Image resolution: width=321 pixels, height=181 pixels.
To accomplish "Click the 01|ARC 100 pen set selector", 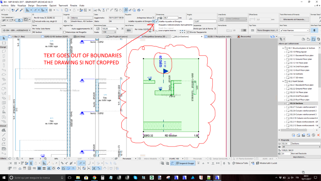I will point(174,159).
